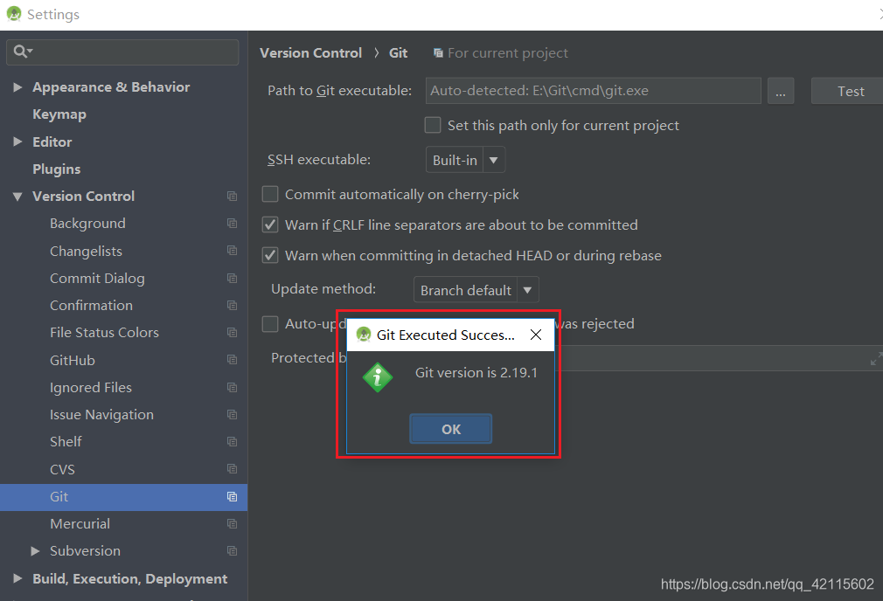
Task: Select Ignored Files settings item
Action: coord(91,387)
